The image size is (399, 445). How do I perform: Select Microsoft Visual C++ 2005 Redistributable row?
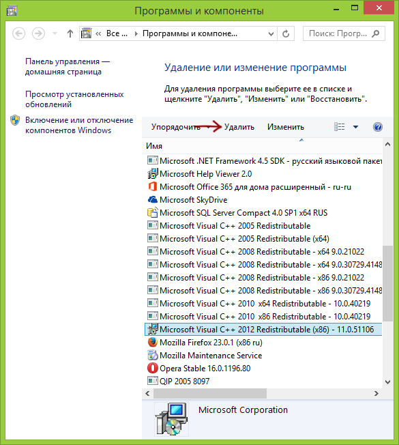(x=263, y=226)
